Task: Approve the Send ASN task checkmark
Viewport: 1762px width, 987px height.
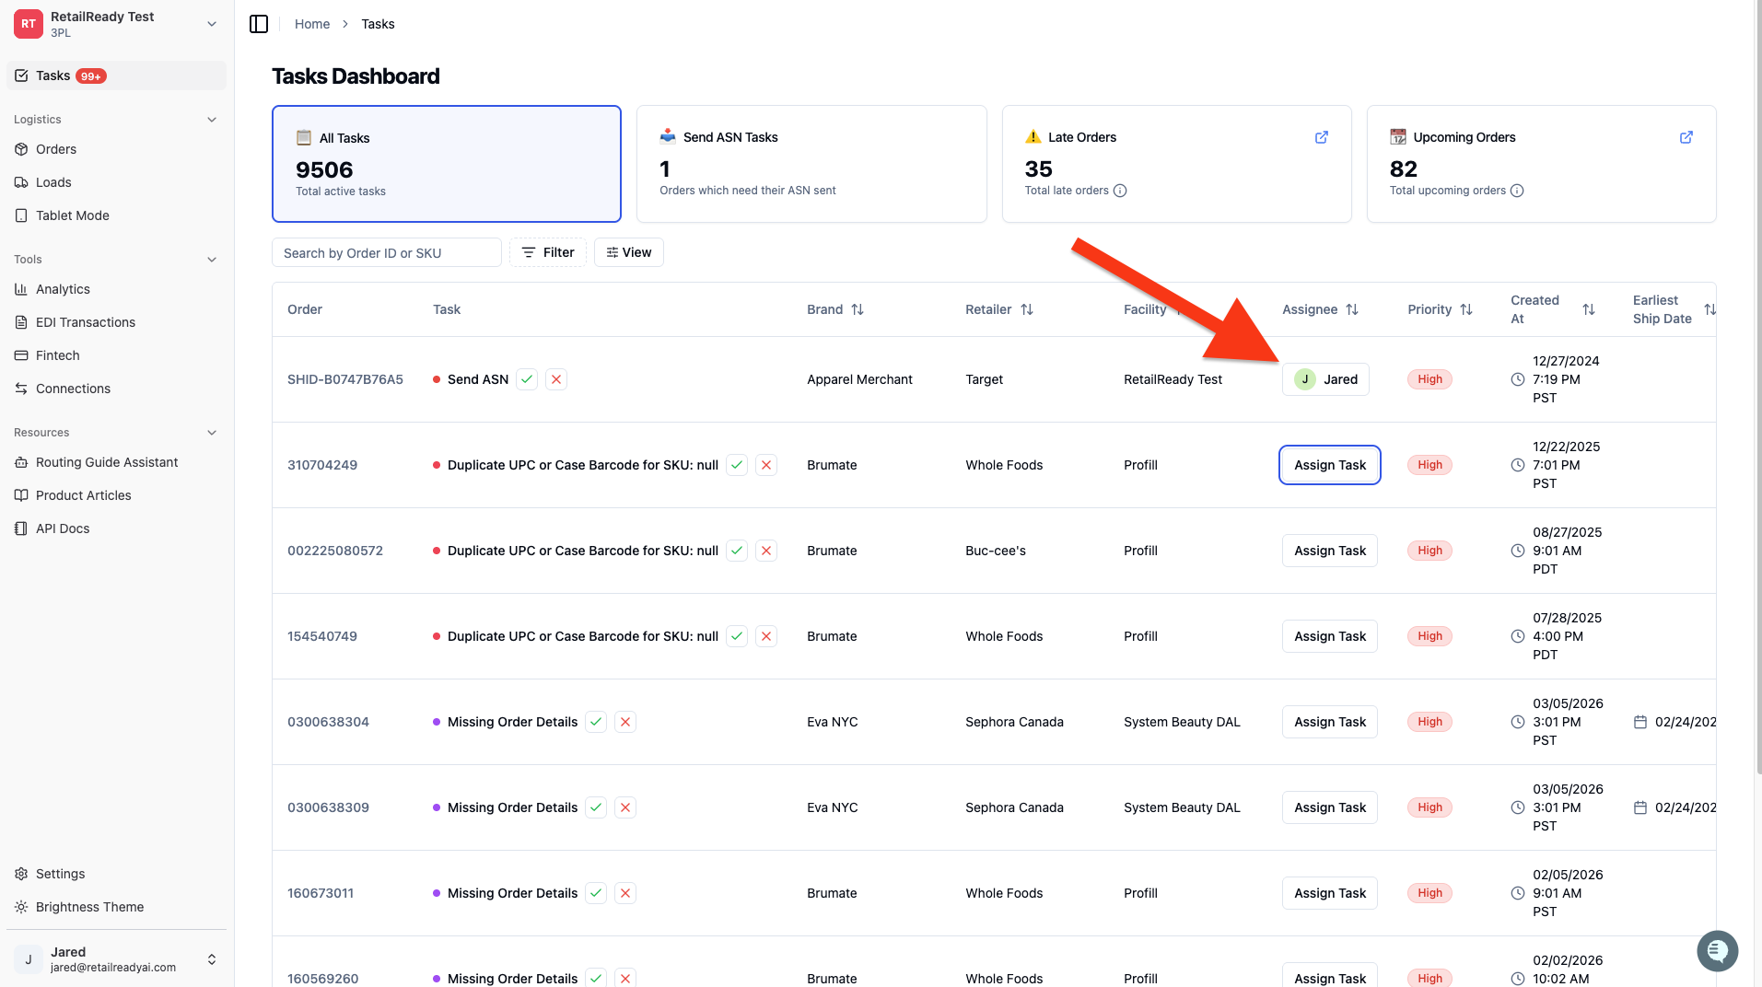Action: click(527, 379)
